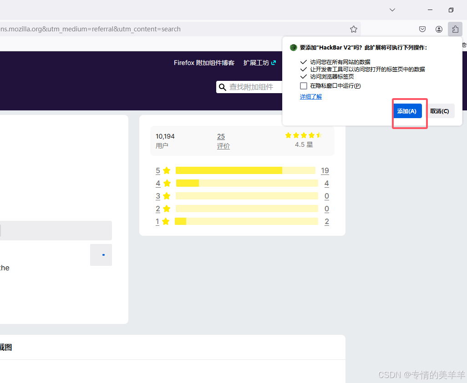Click the 5-star rating progress bar
This screenshot has height=383, width=467.
coord(246,170)
